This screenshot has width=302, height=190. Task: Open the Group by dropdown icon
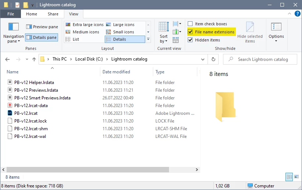[x=177, y=24]
